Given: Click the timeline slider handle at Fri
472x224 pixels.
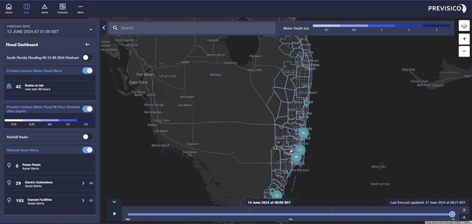Looking at the screenshot, I should pyautogui.click(x=452, y=214).
